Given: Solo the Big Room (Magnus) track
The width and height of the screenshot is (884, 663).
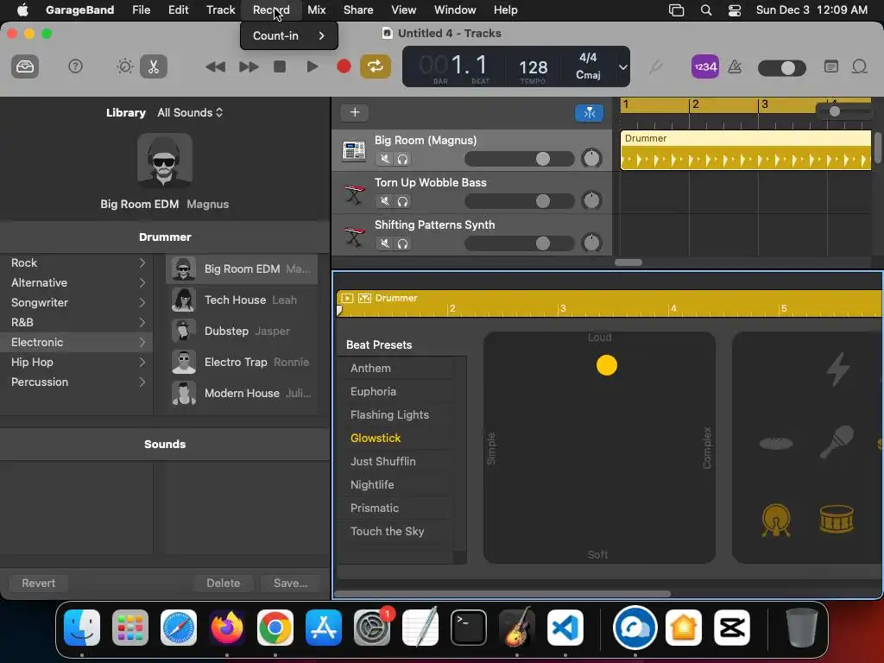Looking at the screenshot, I should point(402,159).
